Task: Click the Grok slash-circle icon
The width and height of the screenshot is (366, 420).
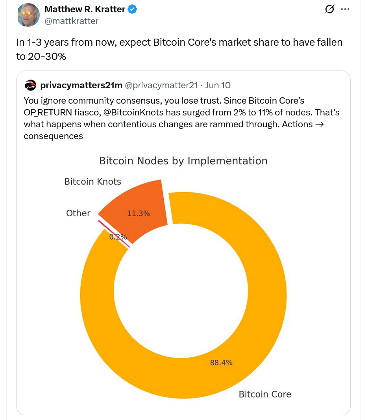Action: point(329,9)
